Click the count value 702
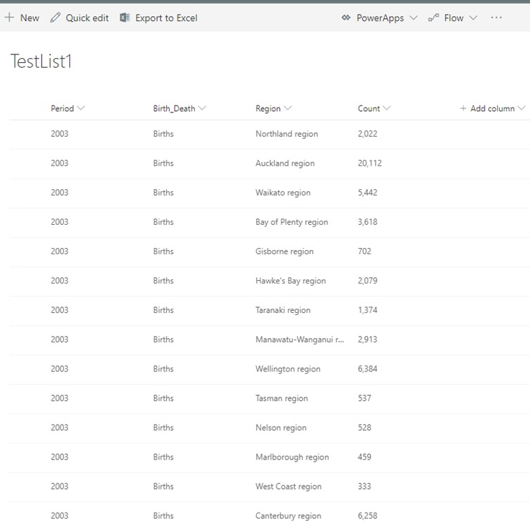The width and height of the screenshot is (530, 528). click(x=365, y=251)
